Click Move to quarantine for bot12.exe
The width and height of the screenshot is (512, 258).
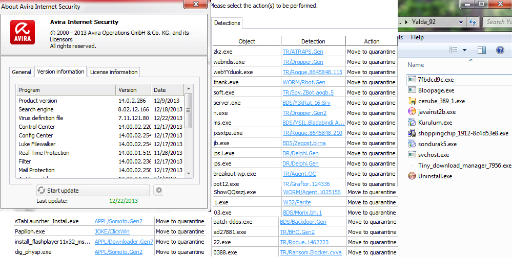[x=371, y=184]
